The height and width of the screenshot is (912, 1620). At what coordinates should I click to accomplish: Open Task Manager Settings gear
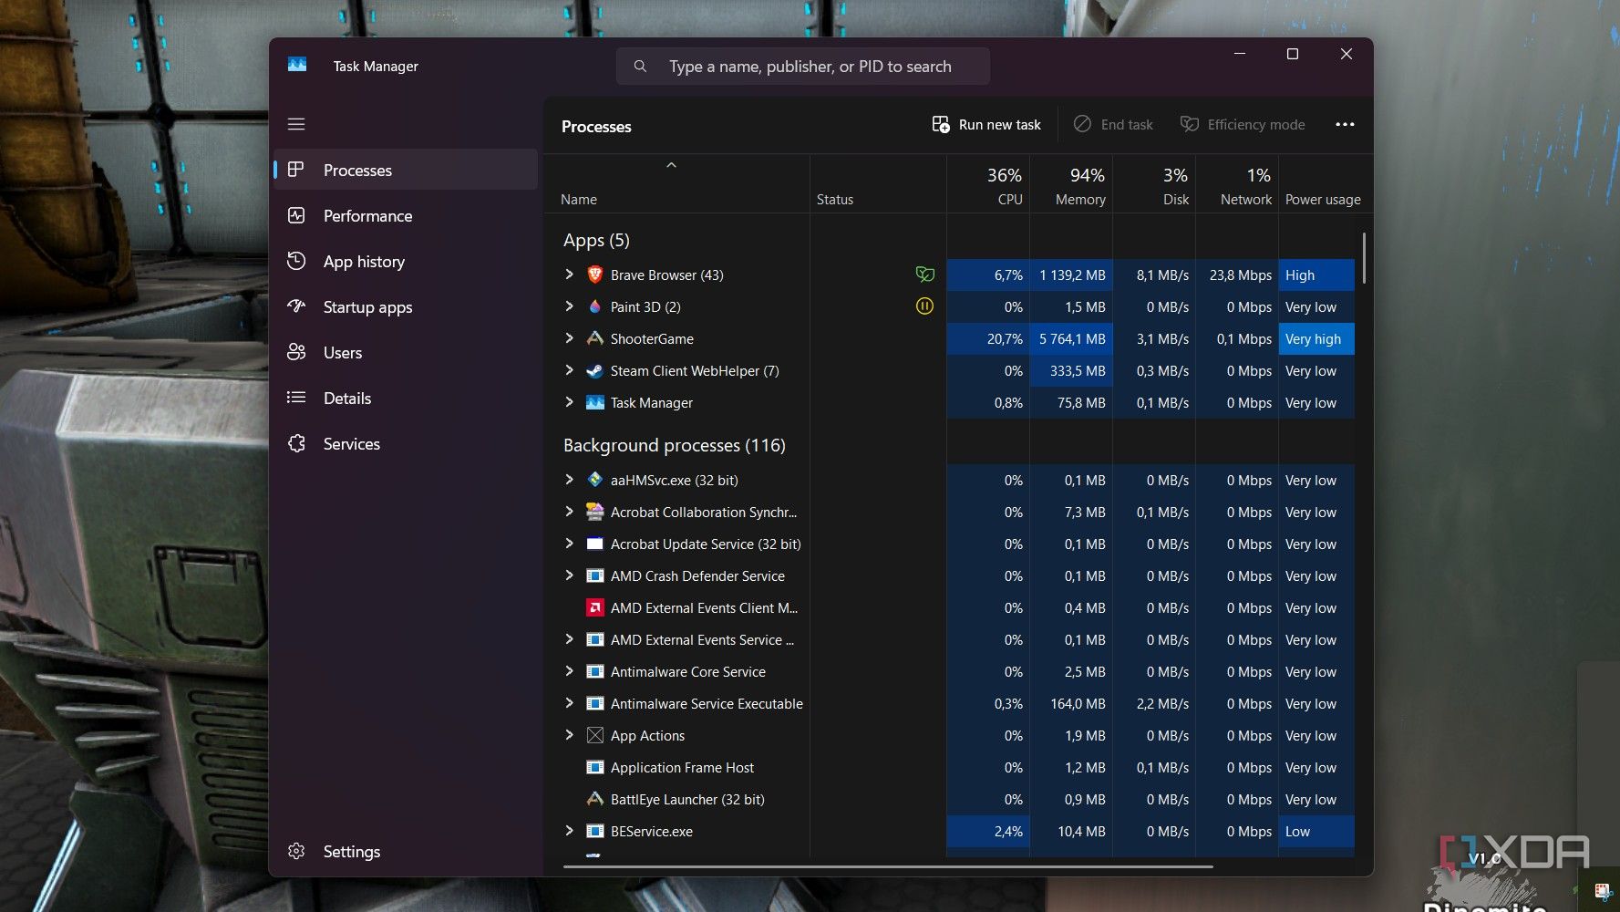coord(296,851)
